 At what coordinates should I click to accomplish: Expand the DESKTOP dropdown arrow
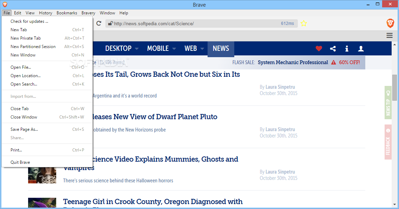pos(137,48)
